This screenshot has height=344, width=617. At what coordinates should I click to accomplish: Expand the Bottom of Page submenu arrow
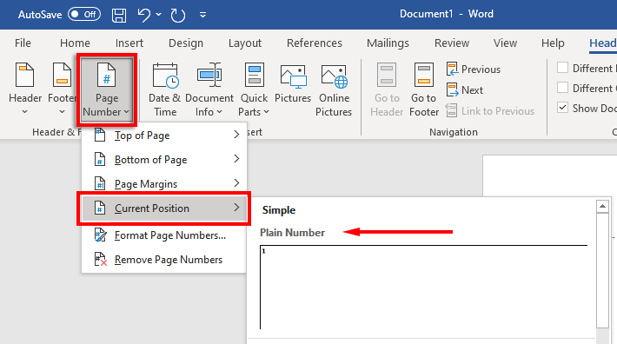(x=236, y=159)
